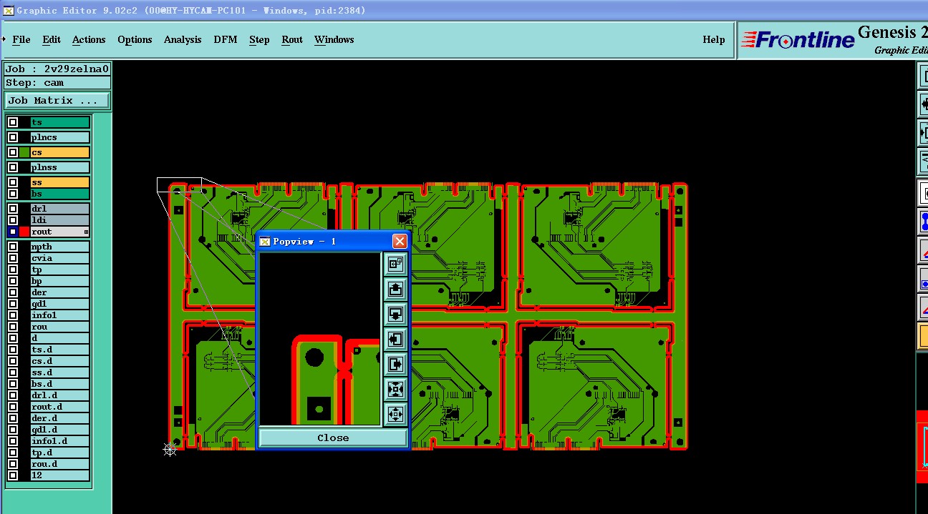Click the Frontline logo
This screenshot has height=514, width=928.
tap(798, 40)
